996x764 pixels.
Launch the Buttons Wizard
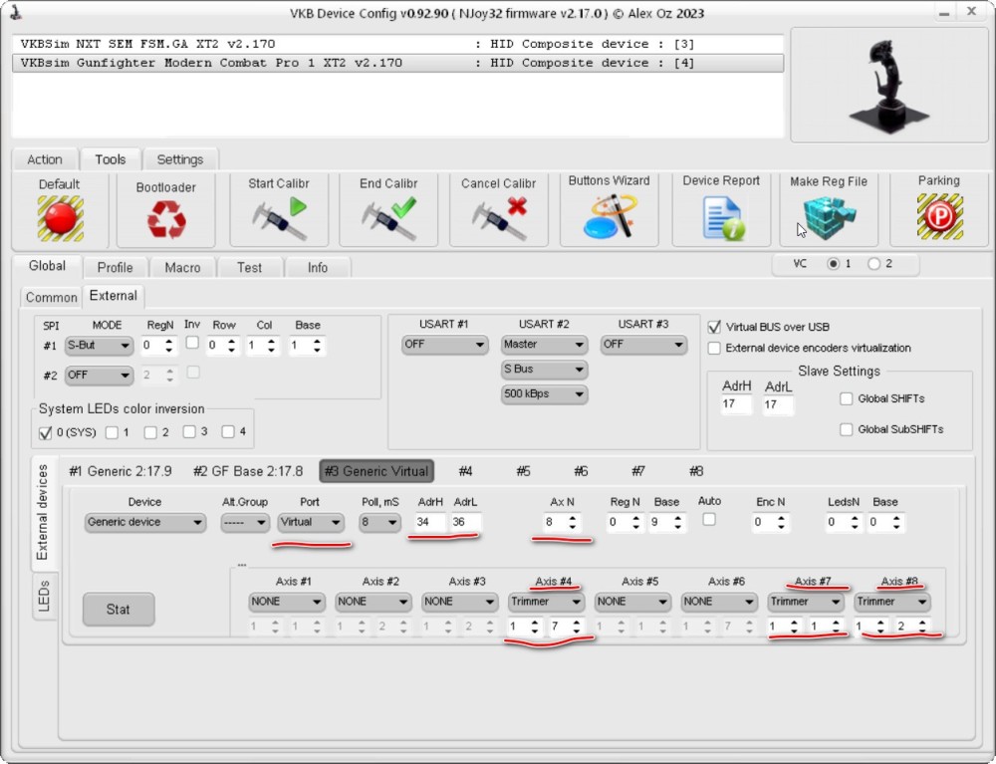pyautogui.click(x=609, y=216)
